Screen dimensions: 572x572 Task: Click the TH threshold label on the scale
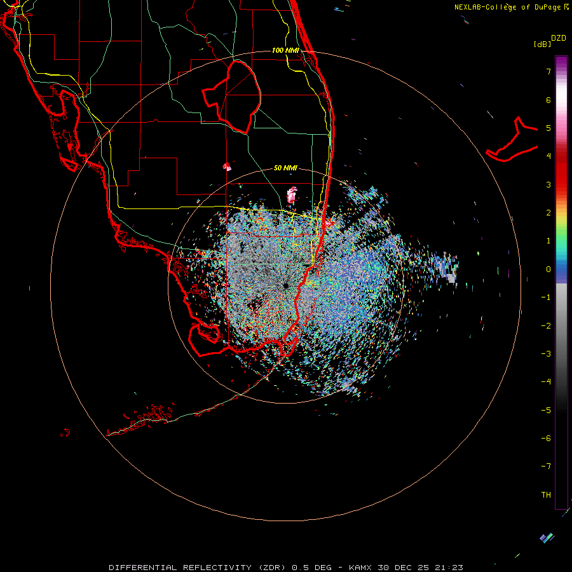(x=546, y=495)
